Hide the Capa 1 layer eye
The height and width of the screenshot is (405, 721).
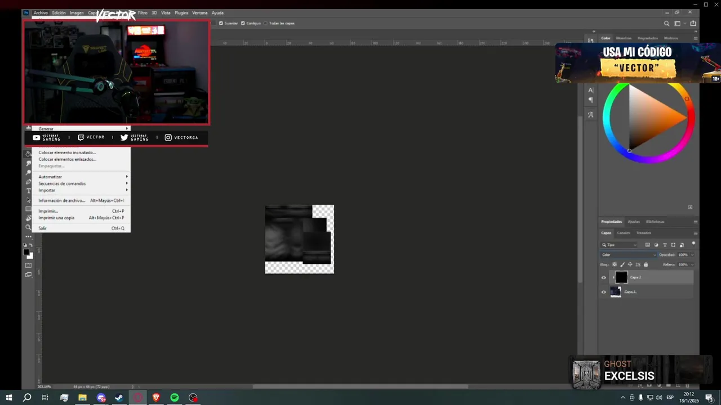tap(604, 292)
